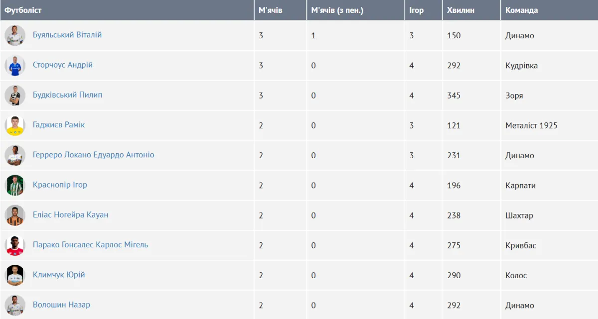Screen dimensions: 598x319
Task: Follow the Волошин Назар name link
Action: click(61, 305)
